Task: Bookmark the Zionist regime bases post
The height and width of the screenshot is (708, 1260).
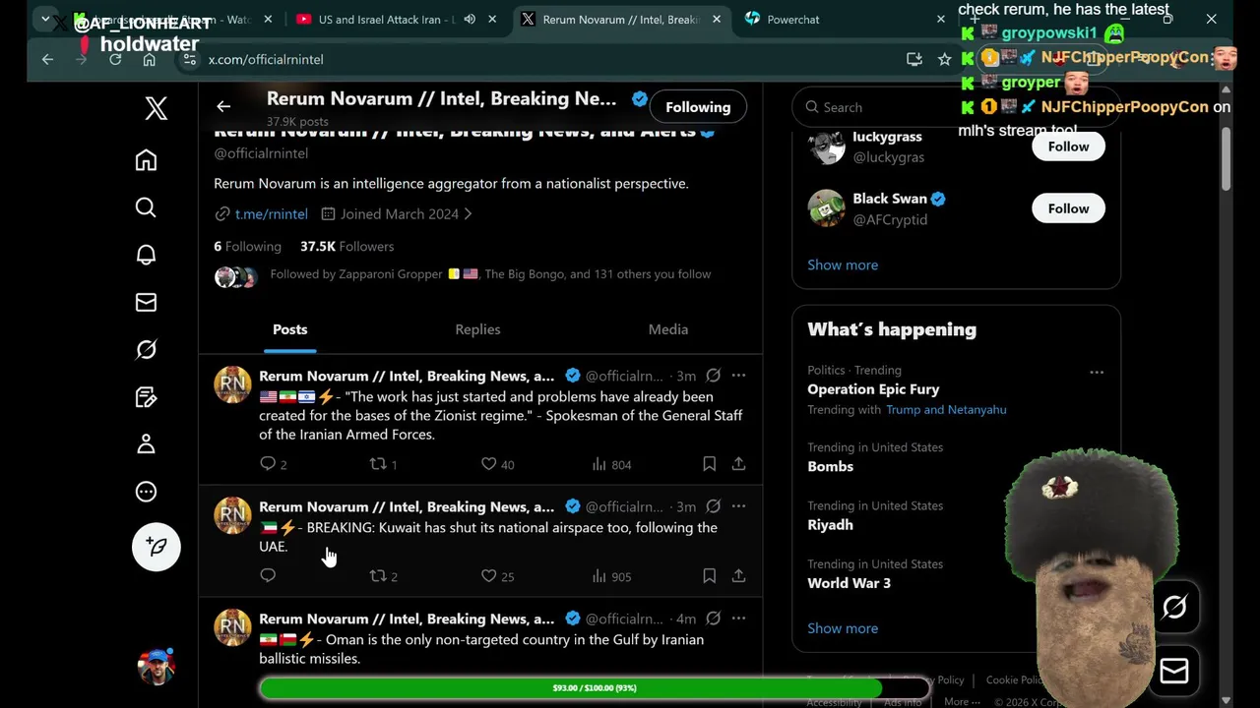Action: (709, 463)
